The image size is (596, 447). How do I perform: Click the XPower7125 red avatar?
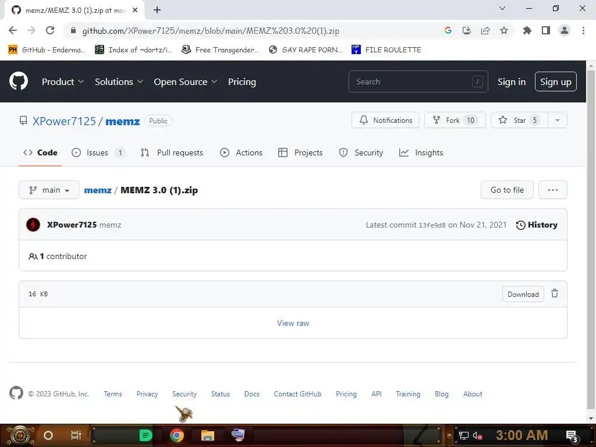[33, 225]
